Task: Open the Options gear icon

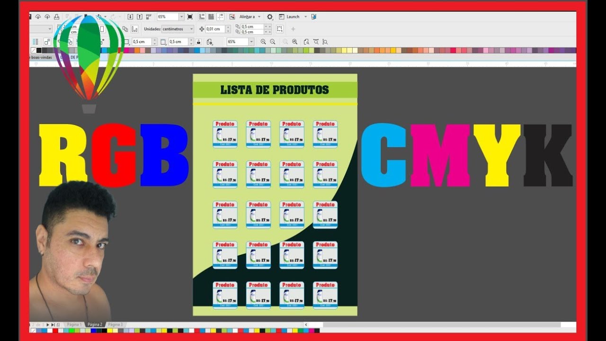Action: click(269, 17)
